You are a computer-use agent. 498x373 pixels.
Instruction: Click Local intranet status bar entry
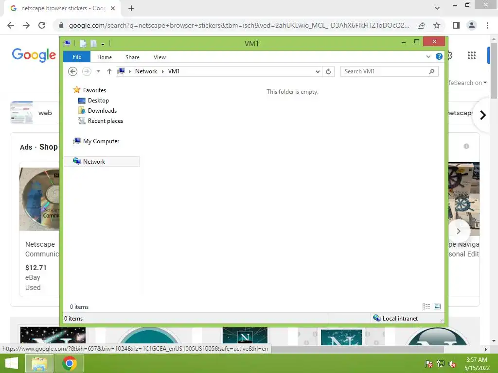coord(396,318)
